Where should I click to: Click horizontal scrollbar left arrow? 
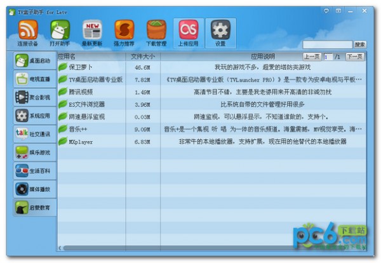click(60, 248)
